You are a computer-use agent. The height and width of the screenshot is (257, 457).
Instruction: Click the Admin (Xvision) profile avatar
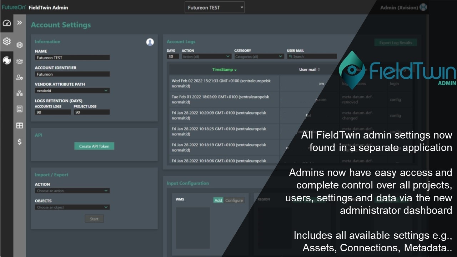(x=423, y=7)
